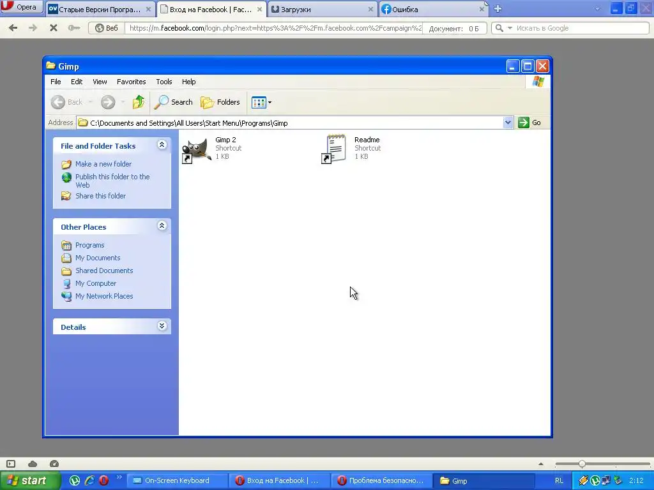
Task: Switch to Старые Версии Програ... tab
Action: pos(100,9)
